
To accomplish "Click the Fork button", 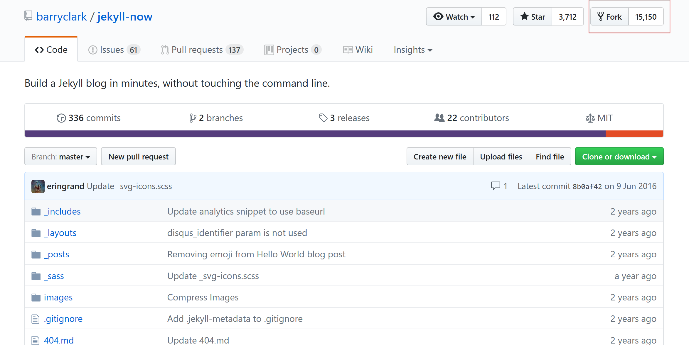I will click(x=610, y=17).
